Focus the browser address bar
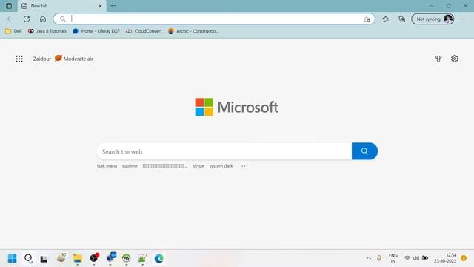 point(215,19)
